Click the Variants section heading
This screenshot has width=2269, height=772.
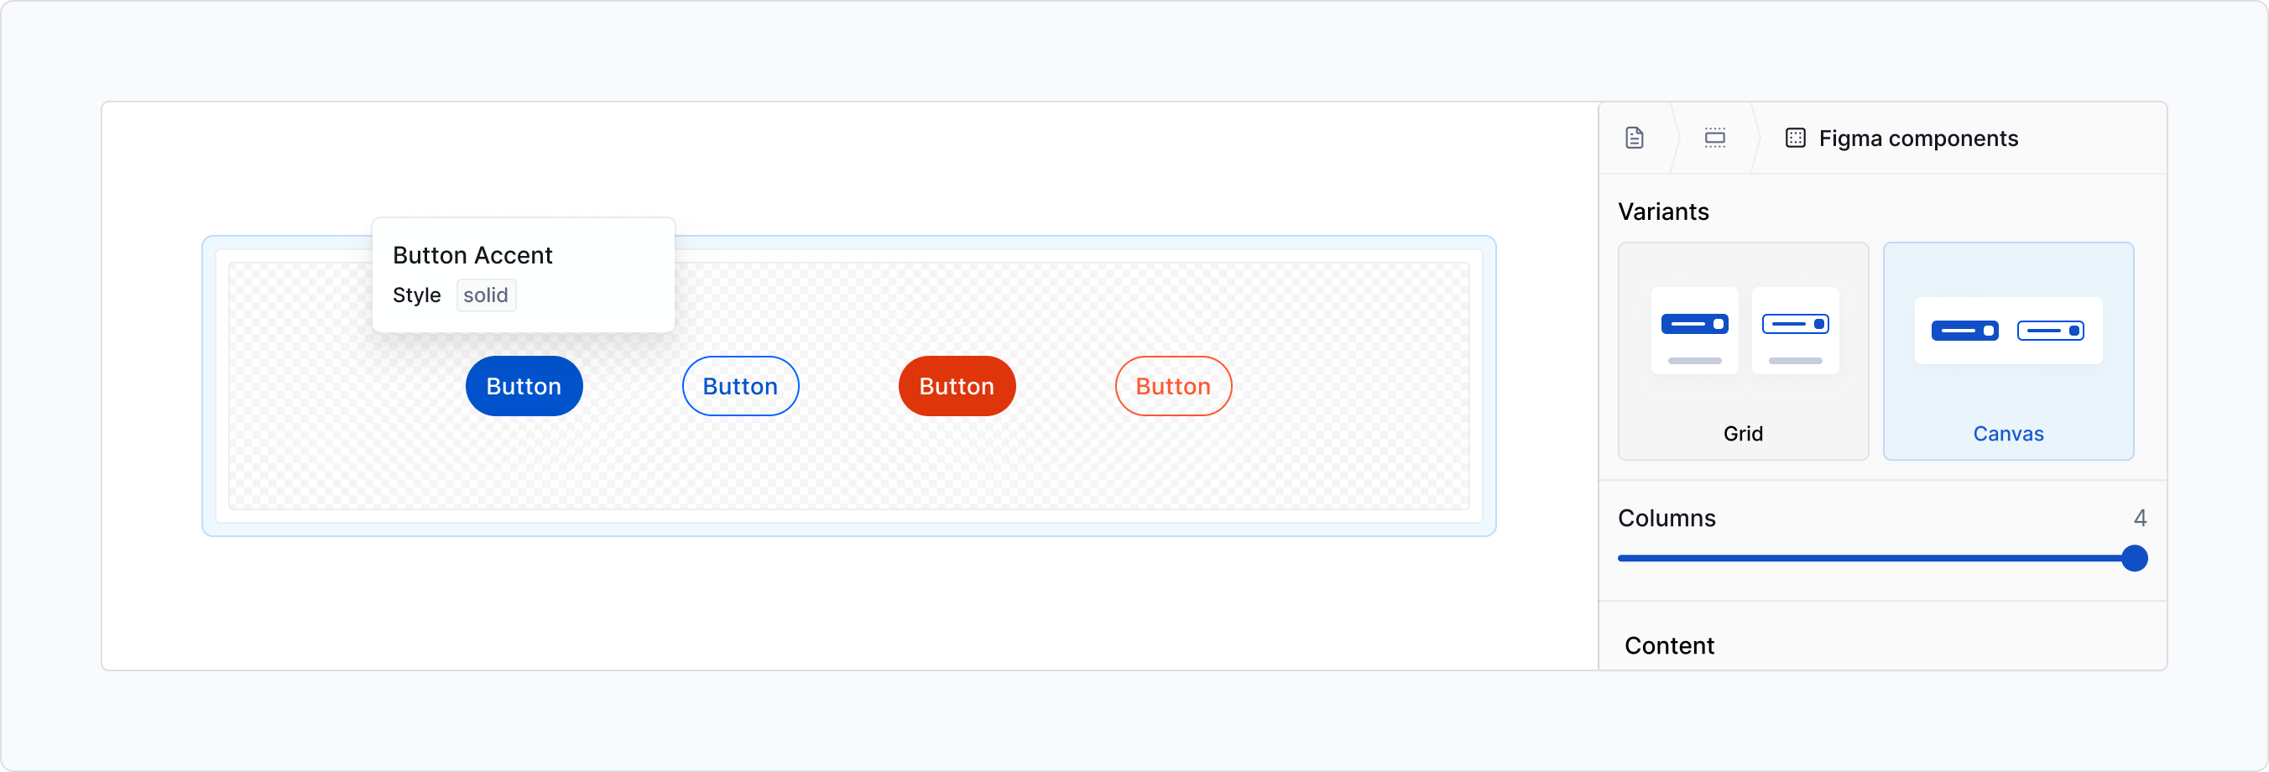click(1663, 211)
